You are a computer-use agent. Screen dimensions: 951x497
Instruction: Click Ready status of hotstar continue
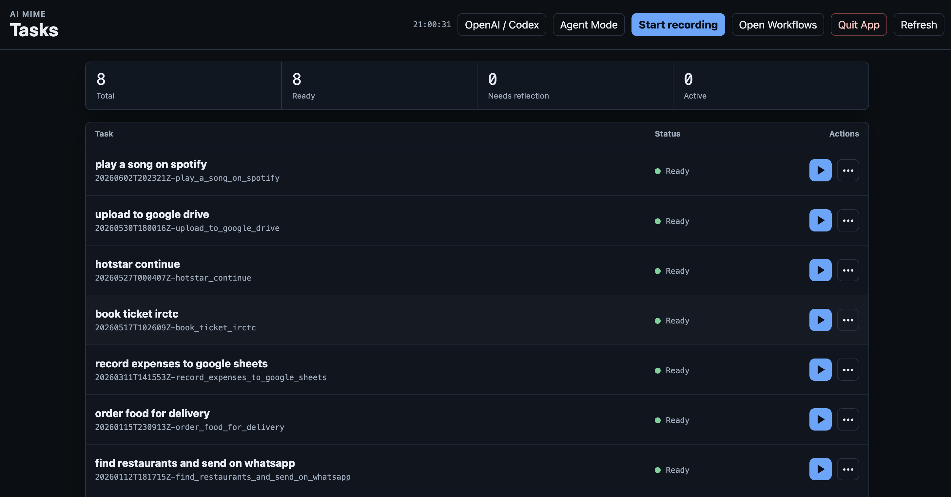[x=672, y=271]
